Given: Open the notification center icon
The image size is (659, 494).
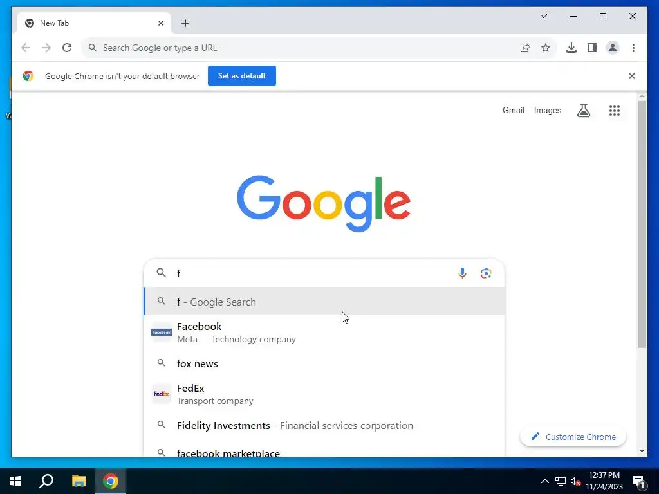Looking at the screenshot, I should (638, 481).
